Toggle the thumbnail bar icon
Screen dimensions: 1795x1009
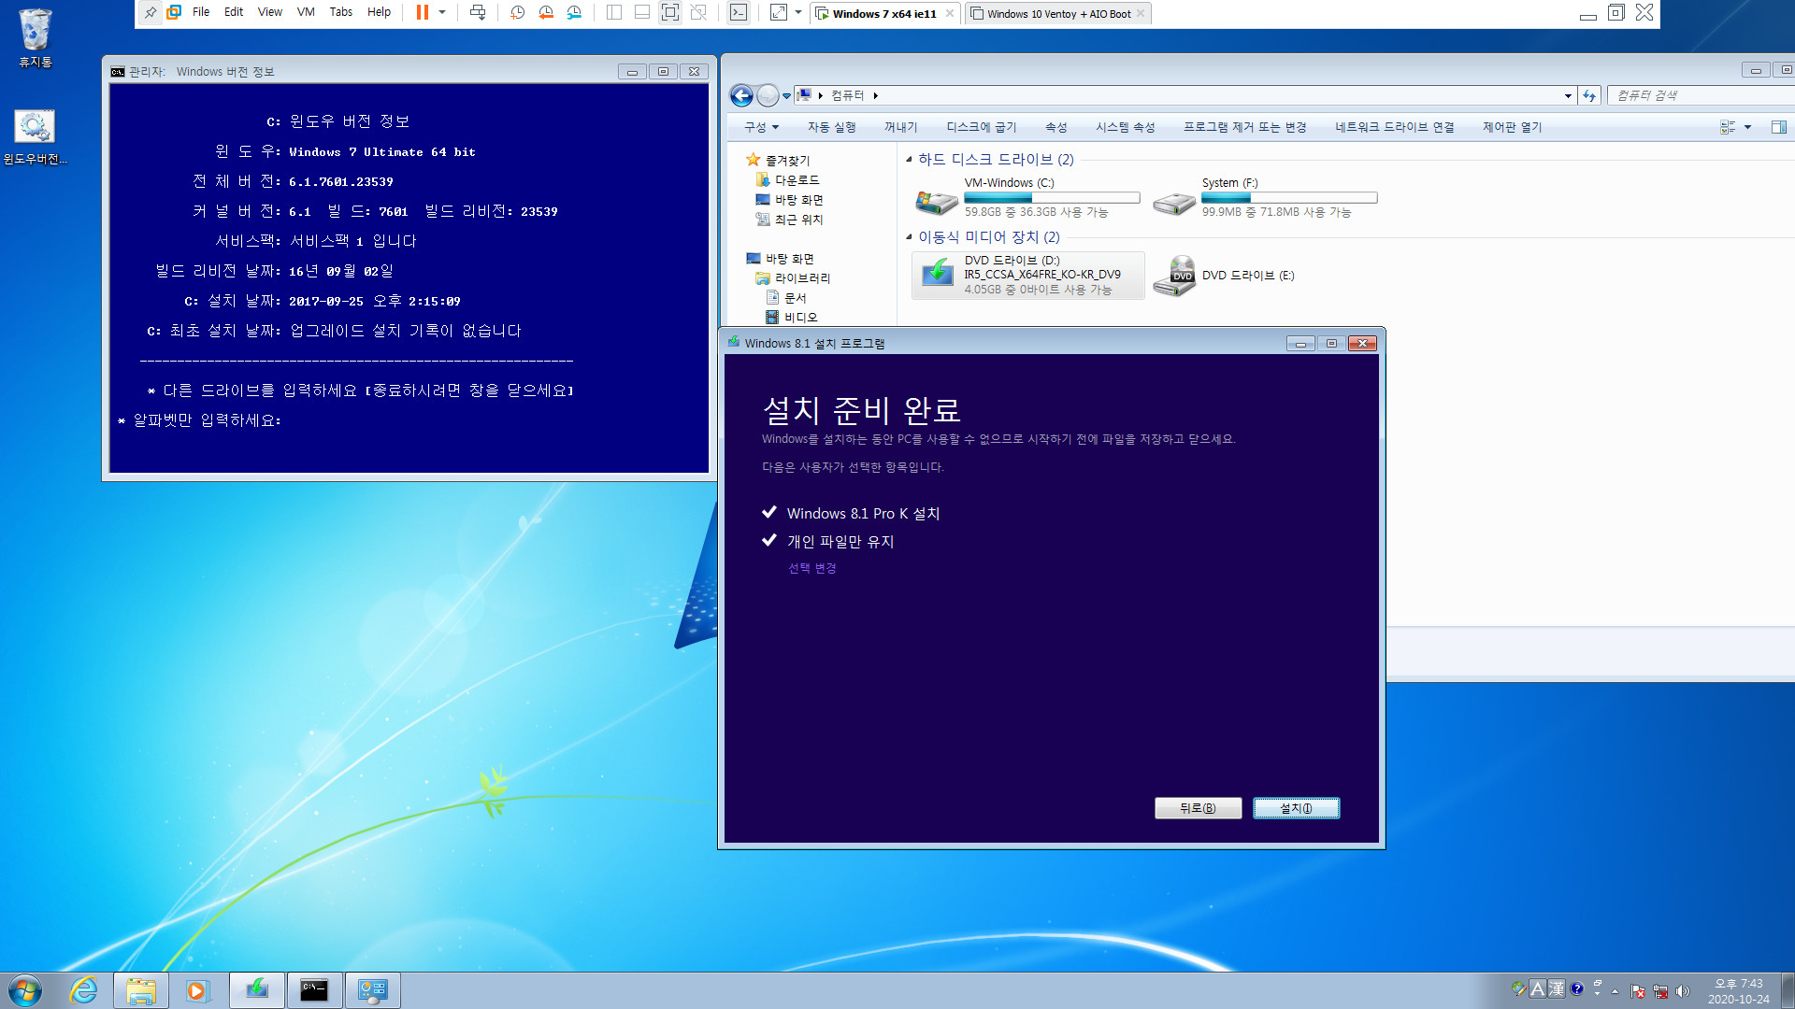642,12
